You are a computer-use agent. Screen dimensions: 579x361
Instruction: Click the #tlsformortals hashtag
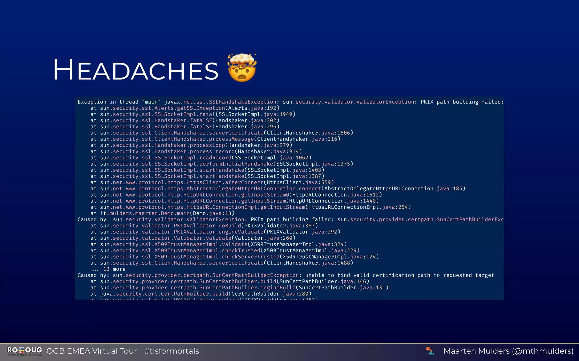pos(171,351)
